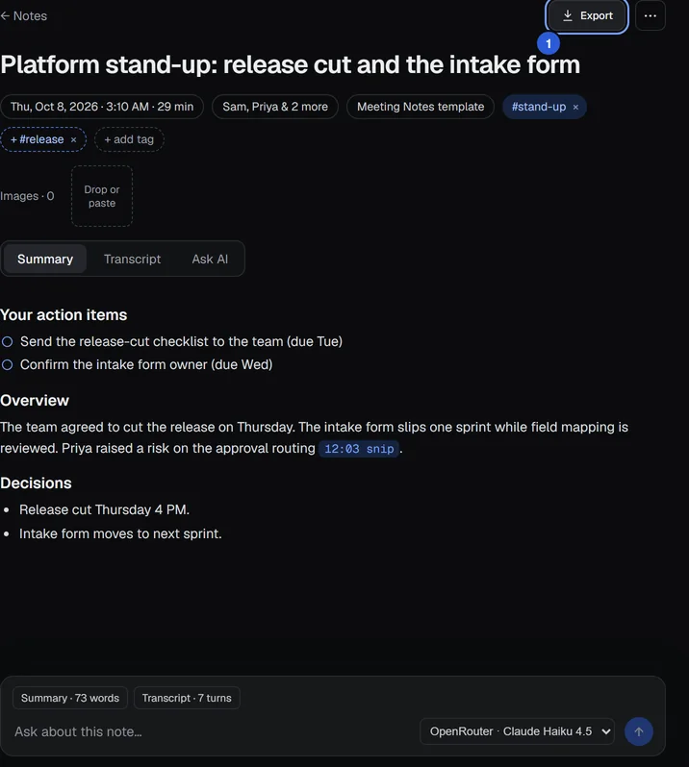Check off Confirm the intake form owner item
689x767 pixels.
click(x=7, y=364)
